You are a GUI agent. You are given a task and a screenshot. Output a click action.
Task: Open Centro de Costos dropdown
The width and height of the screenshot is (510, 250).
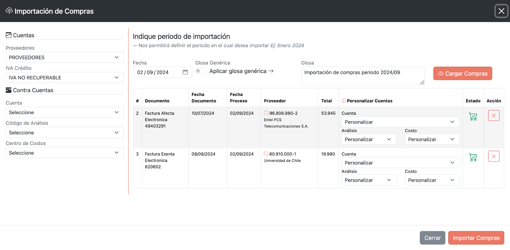tap(65, 153)
